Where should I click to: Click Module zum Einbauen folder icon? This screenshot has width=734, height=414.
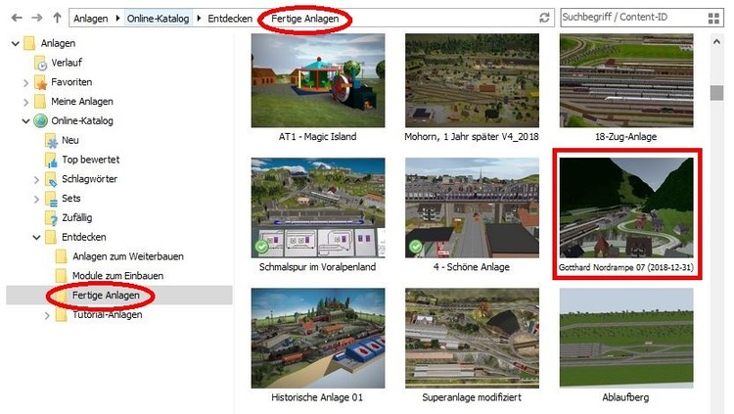pyautogui.click(x=61, y=276)
